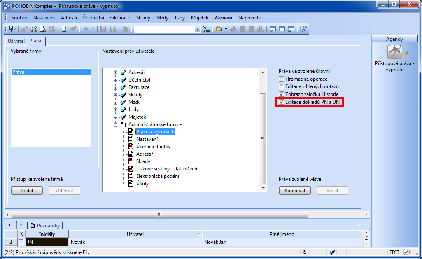Click the new blank document toolbar icon
This screenshot has height=259, width=422.
pos(64,29)
